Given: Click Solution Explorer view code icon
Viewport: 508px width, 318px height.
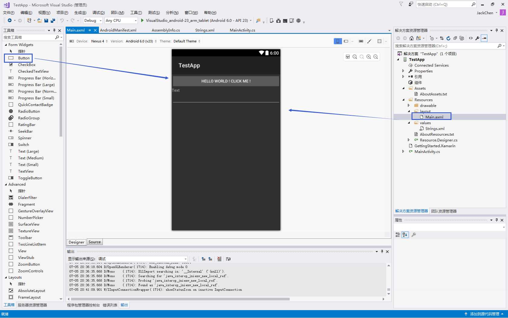Looking at the screenshot, I should coord(471,38).
